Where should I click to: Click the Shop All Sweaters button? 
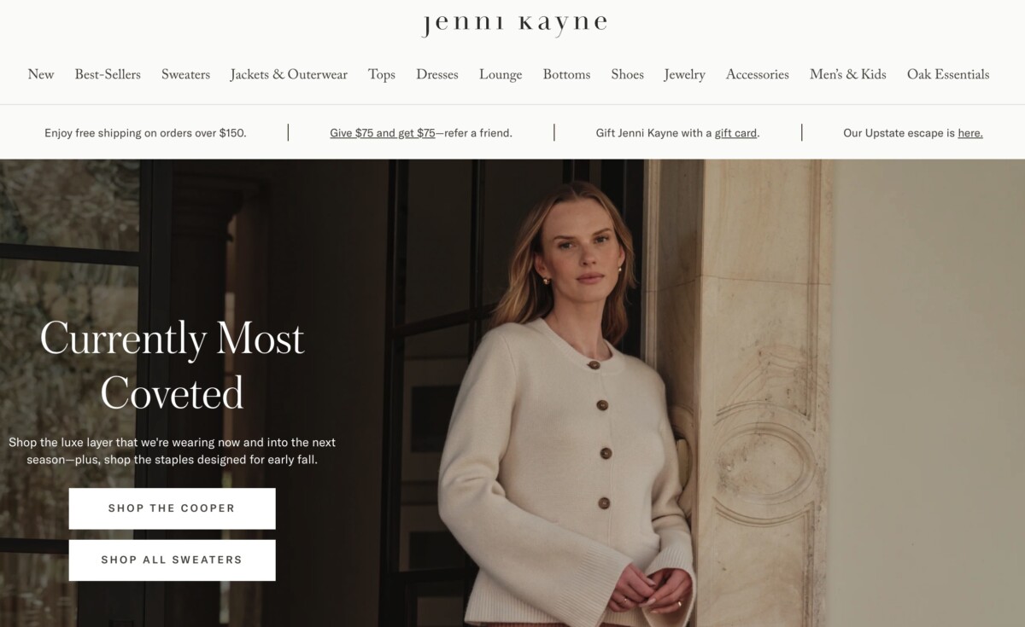tap(172, 560)
